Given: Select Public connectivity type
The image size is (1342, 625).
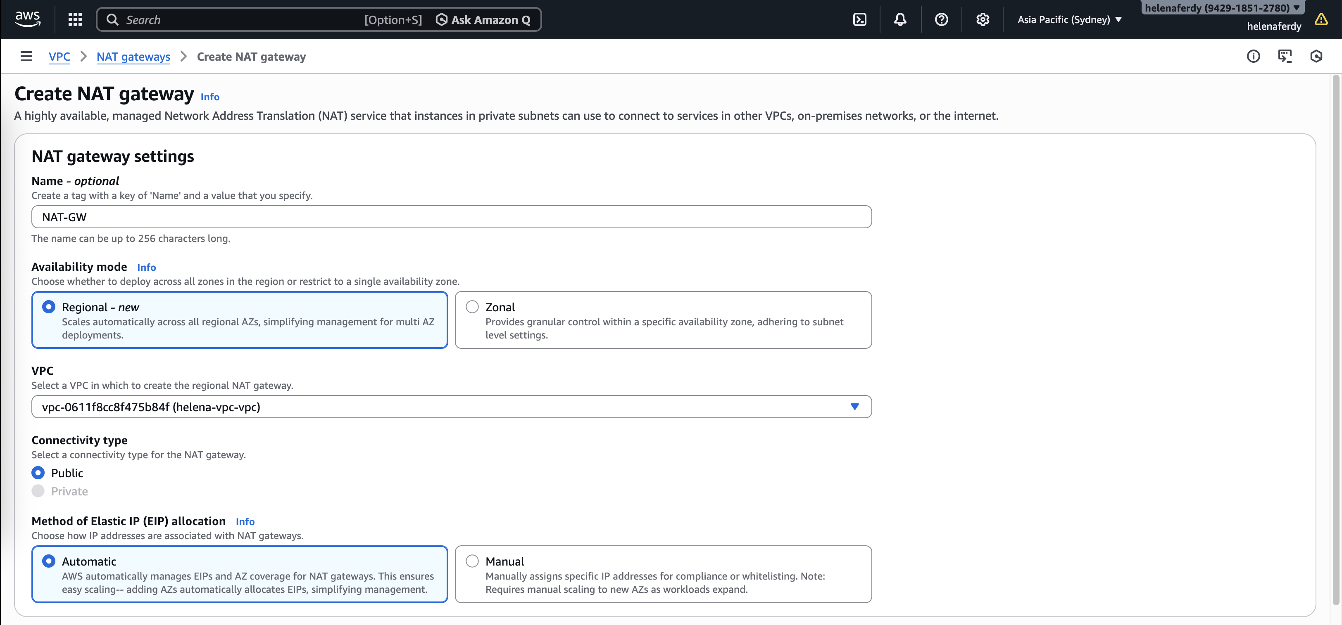Looking at the screenshot, I should (x=38, y=473).
